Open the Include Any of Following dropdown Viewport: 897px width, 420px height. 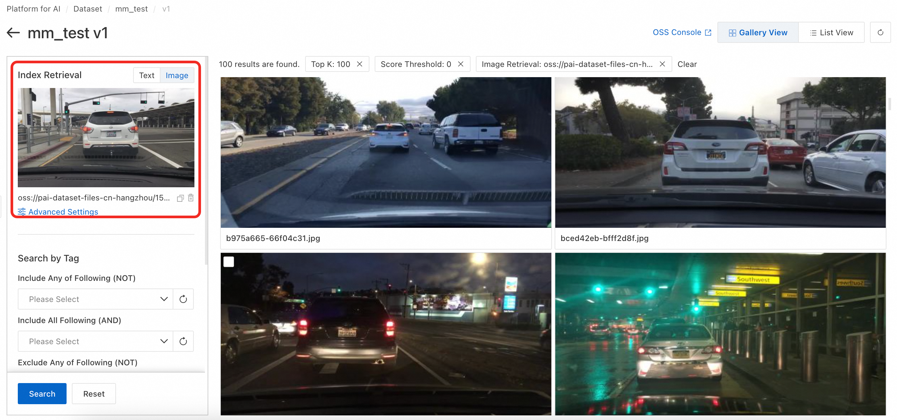coord(96,299)
